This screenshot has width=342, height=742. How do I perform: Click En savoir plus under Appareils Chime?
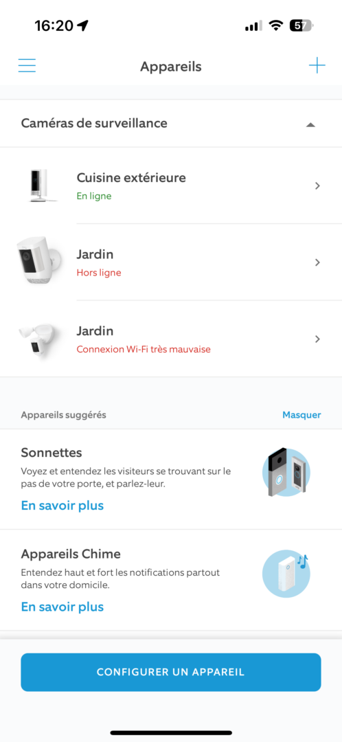click(x=62, y=607)
